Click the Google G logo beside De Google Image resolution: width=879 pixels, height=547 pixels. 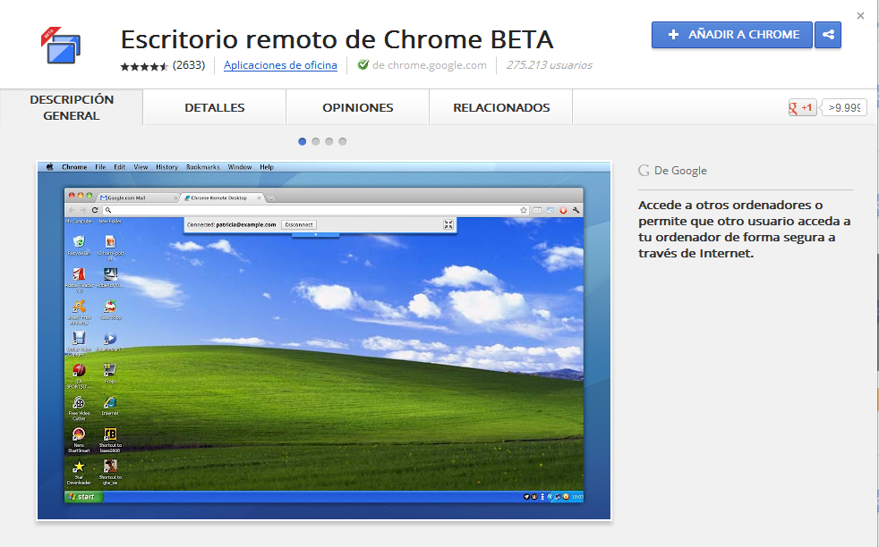pyautogui.click(x=644, y=171)
